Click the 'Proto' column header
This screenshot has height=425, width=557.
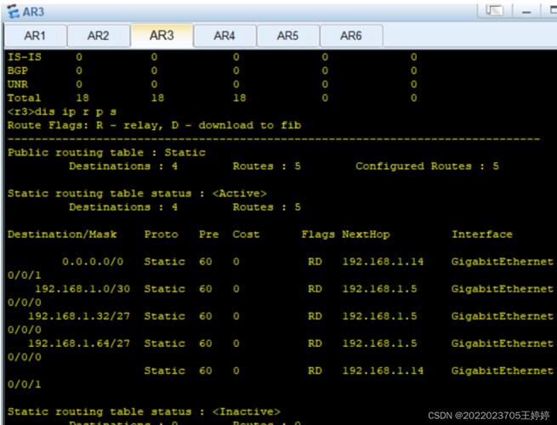click(x=161, y=235)
